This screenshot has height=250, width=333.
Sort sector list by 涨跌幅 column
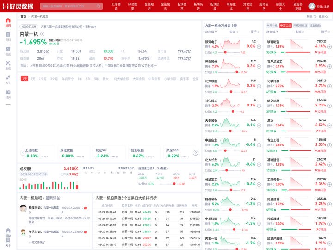point(272,32)
